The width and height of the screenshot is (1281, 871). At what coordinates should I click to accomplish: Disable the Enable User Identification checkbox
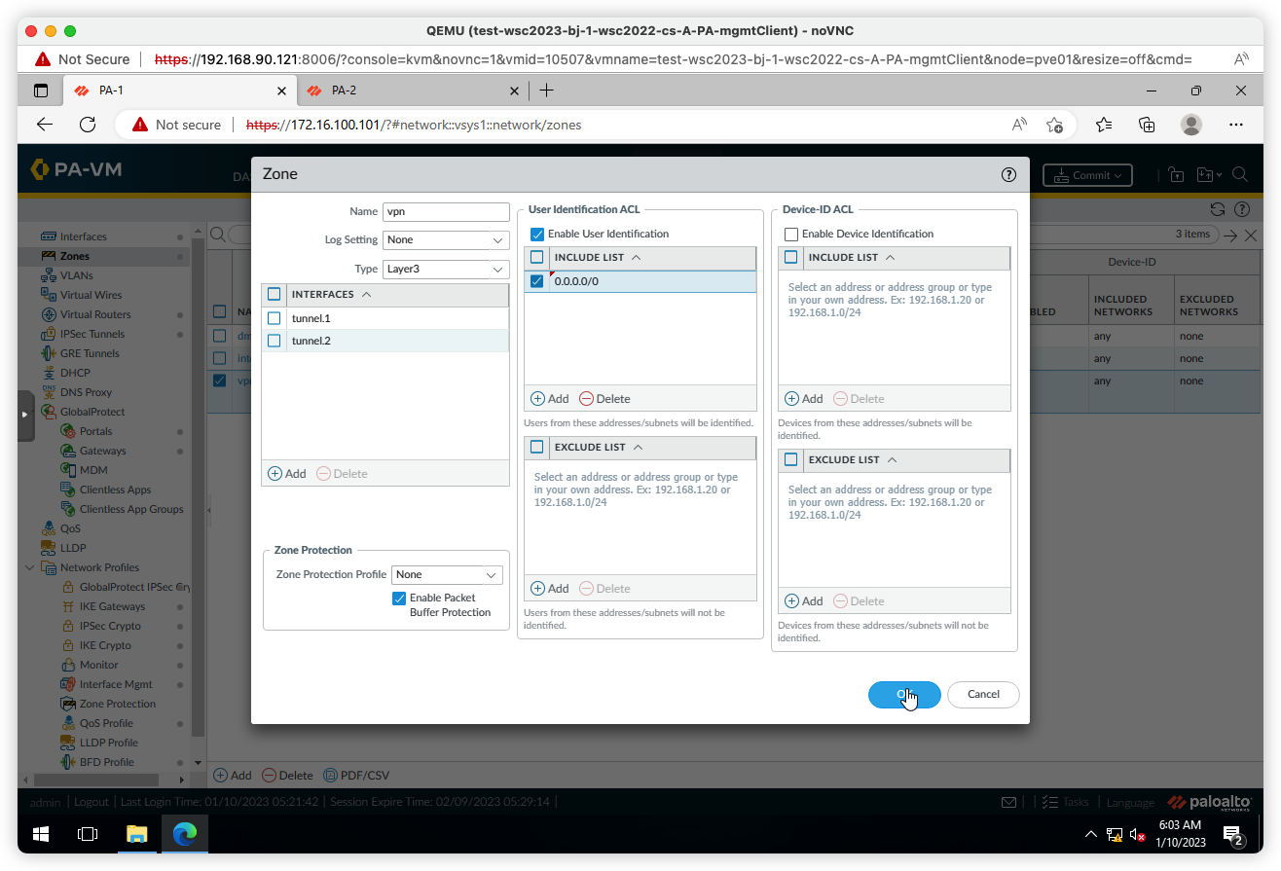point(537,234)
